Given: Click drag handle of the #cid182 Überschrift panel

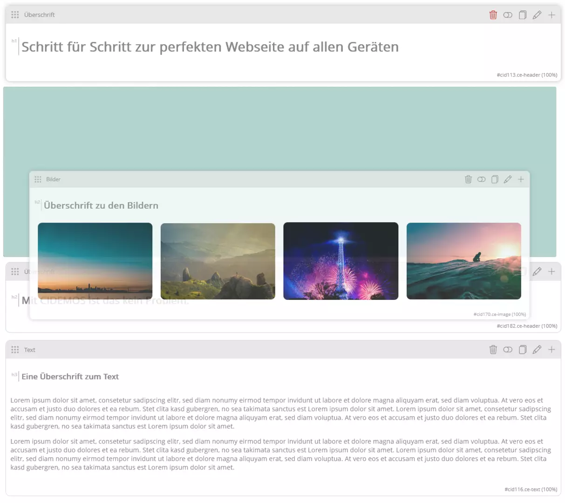Looking at the screenshot, I should (x=15, y=271).
